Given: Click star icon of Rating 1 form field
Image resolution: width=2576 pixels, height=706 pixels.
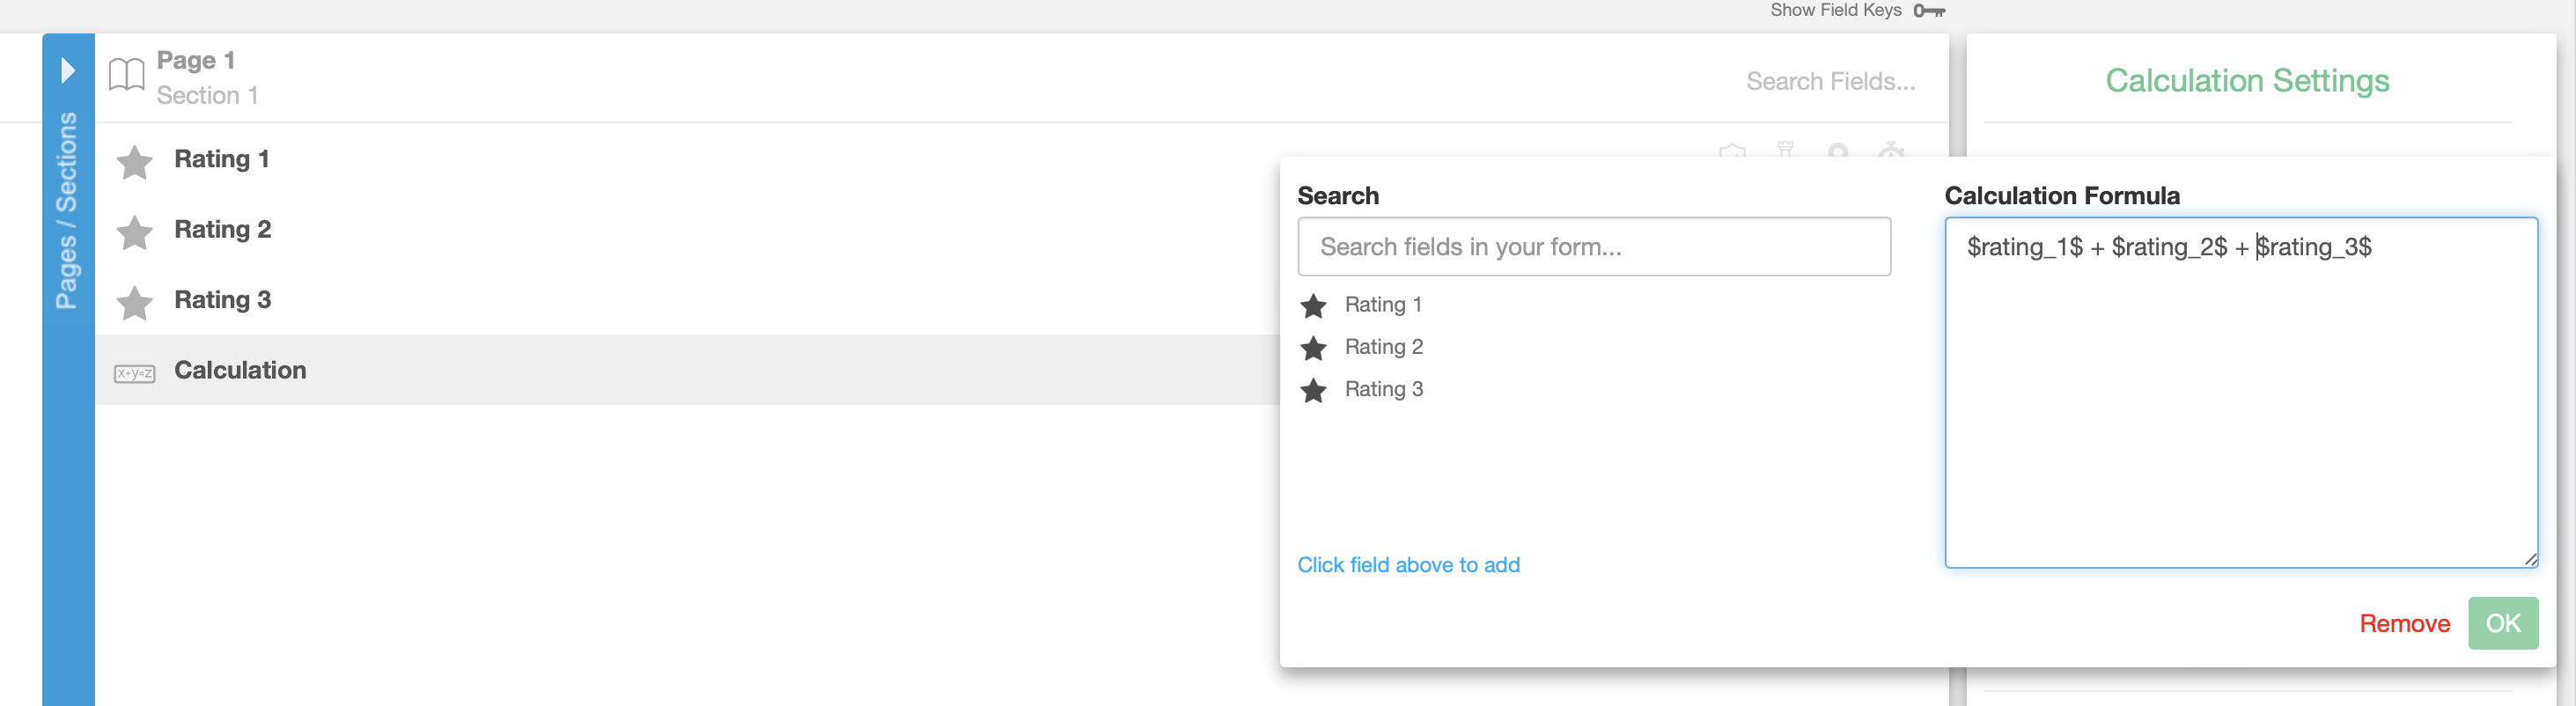Looking at the screenshot, I should (134, 162).
